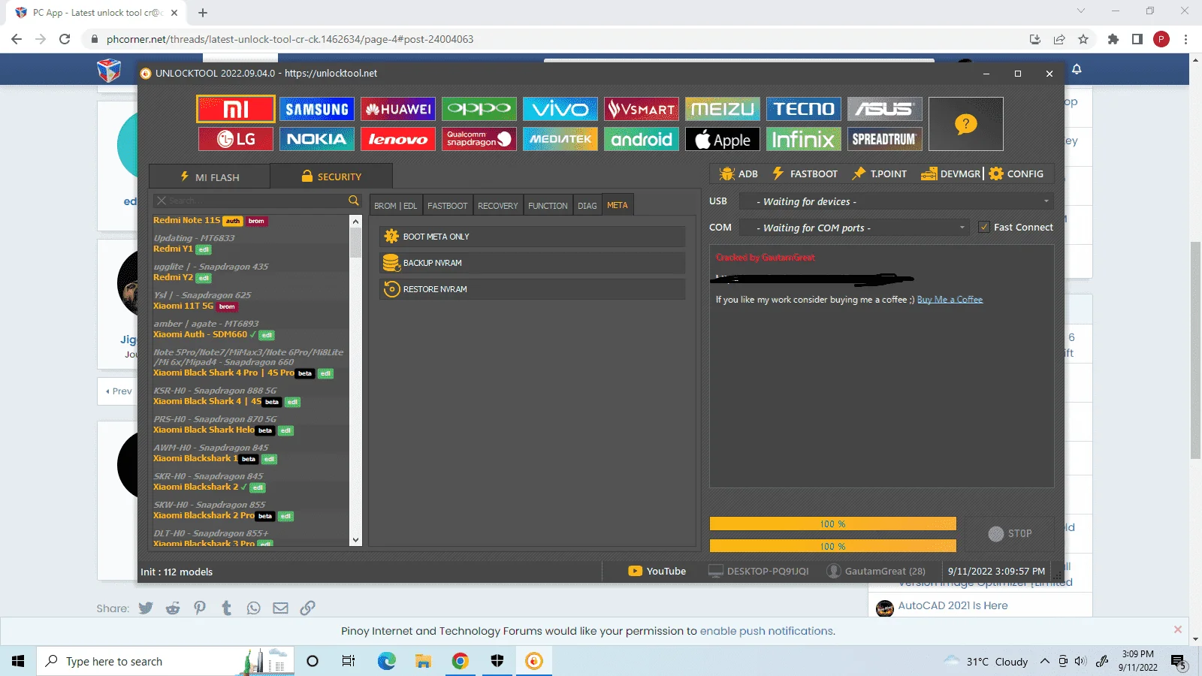This screenshot has height=676, width=1202.
Task: Pick the MediaTek brand tile
Action: [560, 139]
